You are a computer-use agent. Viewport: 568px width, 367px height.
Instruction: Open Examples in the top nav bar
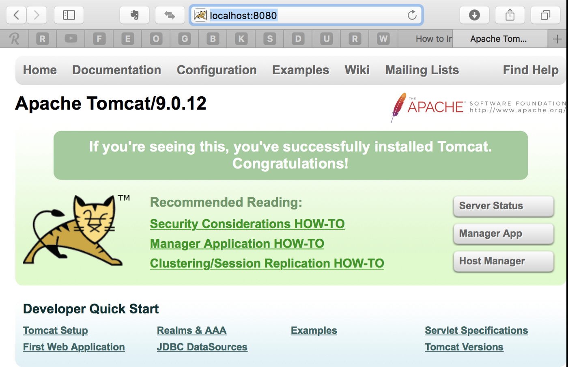[x=301, y=70]
